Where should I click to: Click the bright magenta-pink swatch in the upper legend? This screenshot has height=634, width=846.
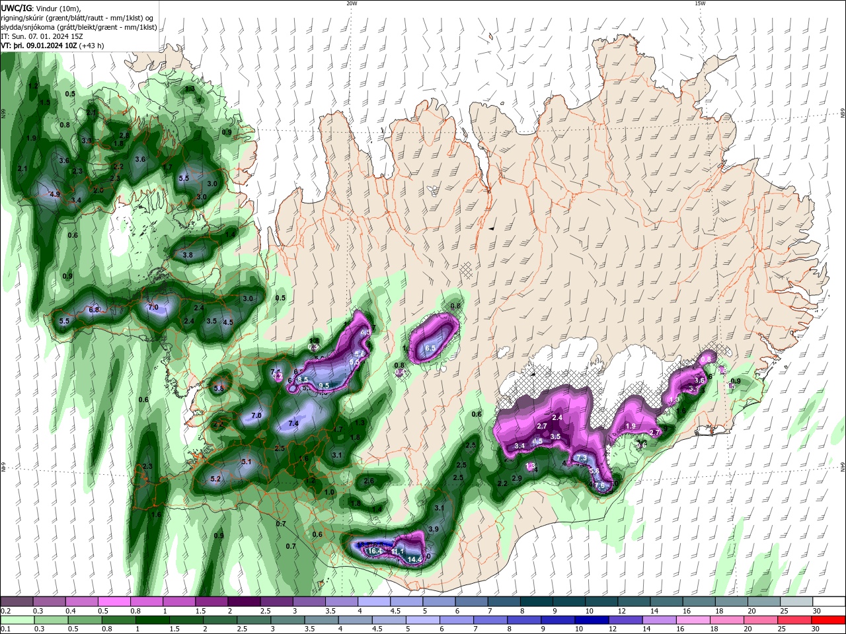point(115,602)
